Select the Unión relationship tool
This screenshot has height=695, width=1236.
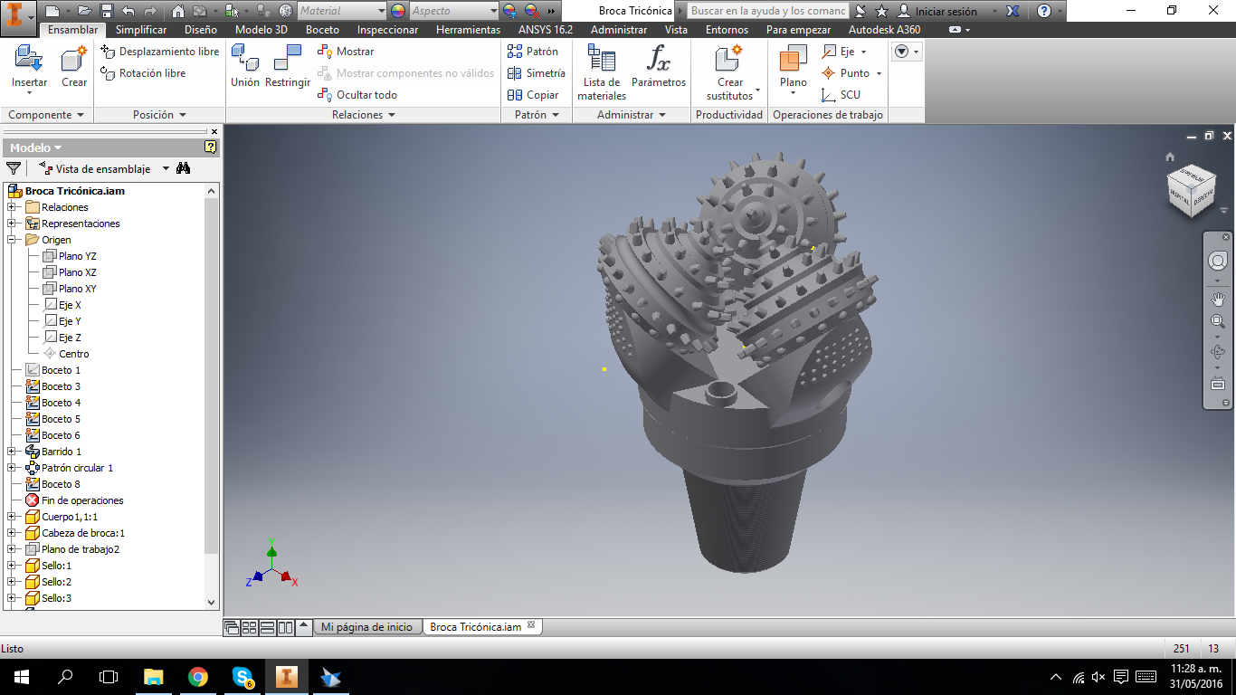click(x=245, y=62)
